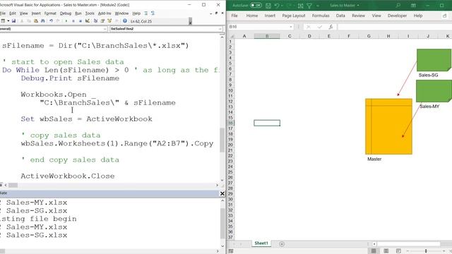Run the macro with the VBA play icon
The height and width of the screenshot is (254, 452).
(x=66, y=20)
